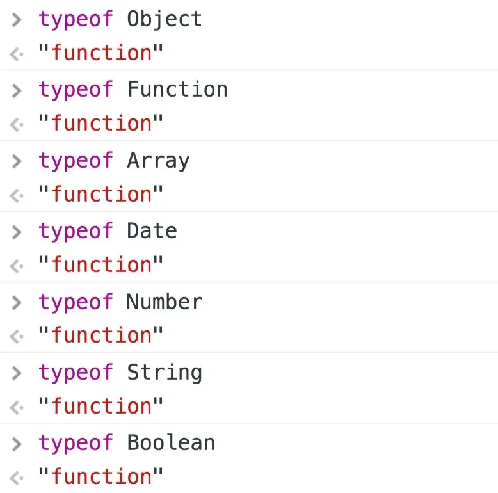498x493 pixels.
Task: Select the 'typeof Object' command line
Action: 120,20
